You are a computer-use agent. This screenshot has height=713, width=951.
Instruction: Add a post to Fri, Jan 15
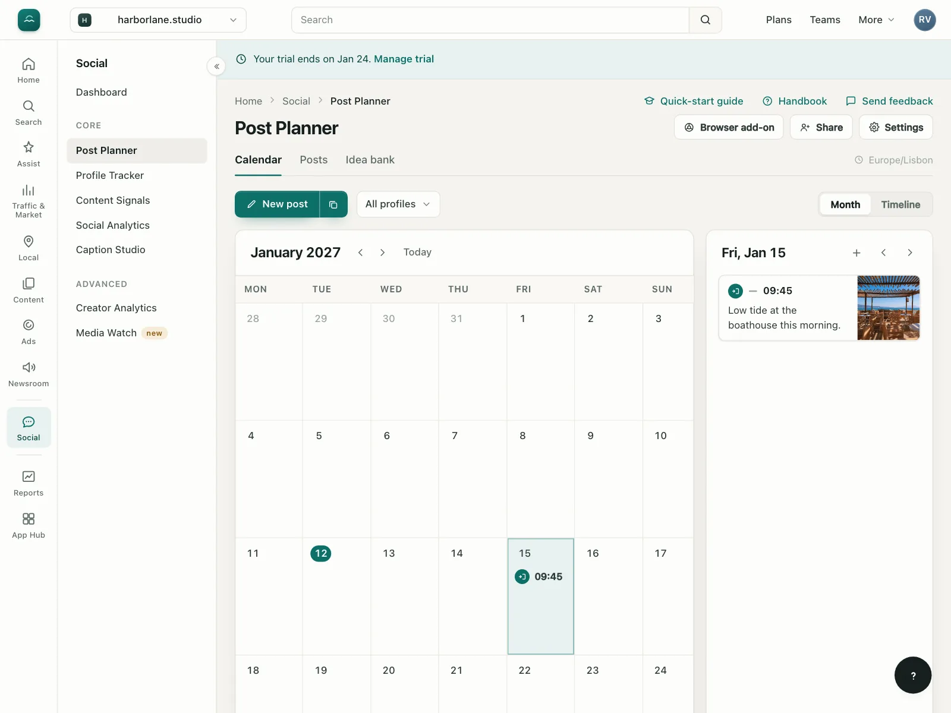(x=856, y=253)
